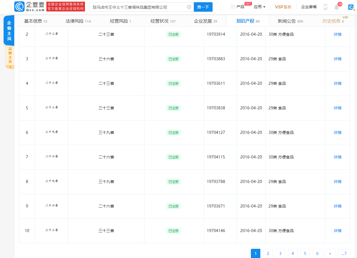The image size is (357, 258).
Task: Select 品牌主页 side tab
Action: [x=10, y=57]
